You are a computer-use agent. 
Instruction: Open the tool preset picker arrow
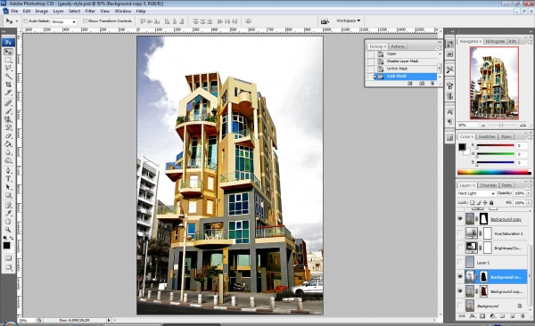pyautogui.click(x=17, y=21)
